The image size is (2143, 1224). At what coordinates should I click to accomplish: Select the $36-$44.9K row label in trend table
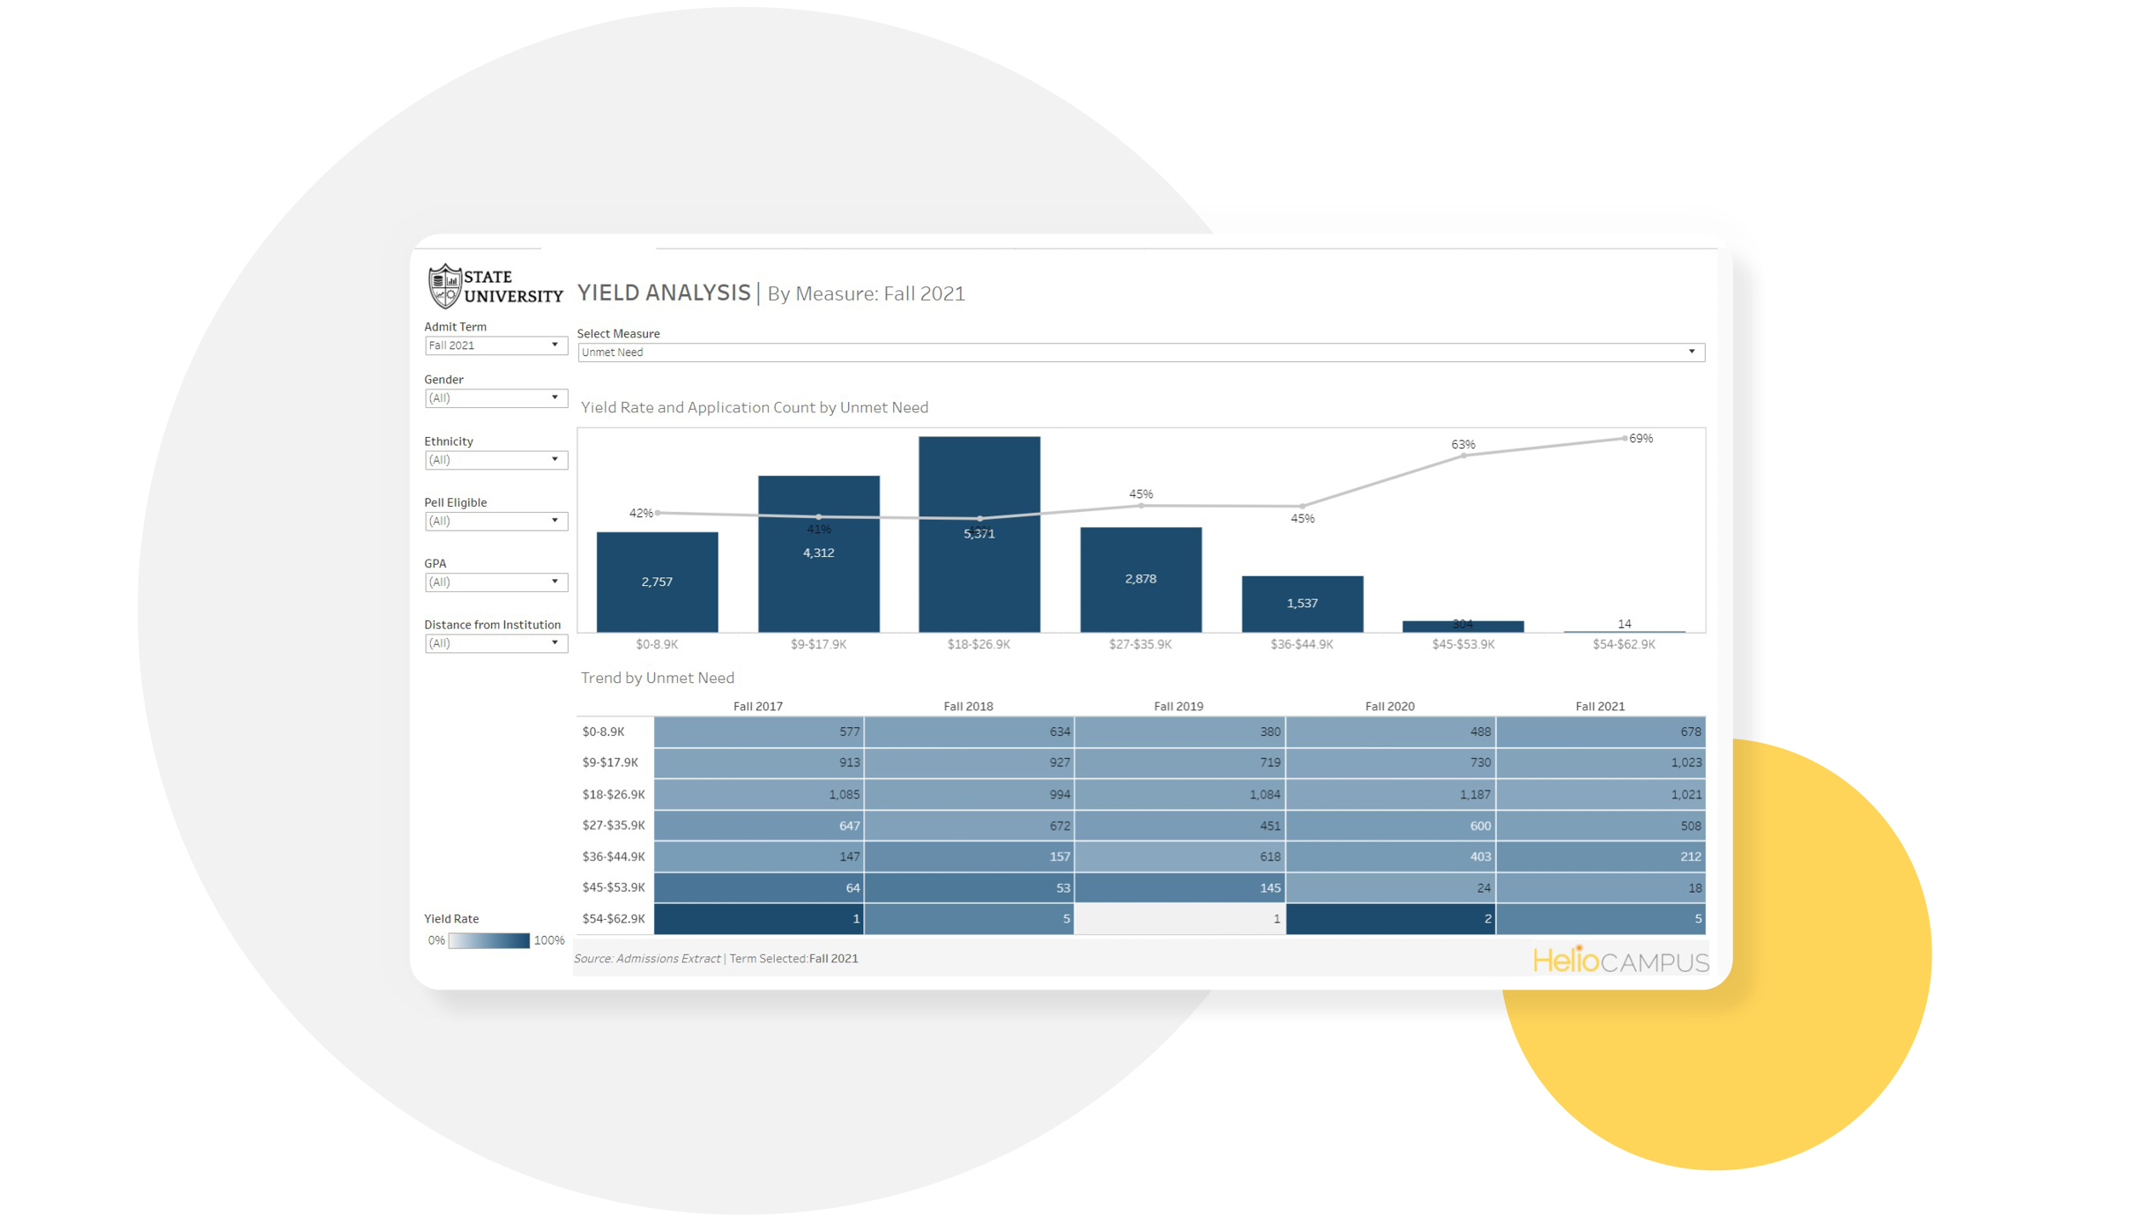pos(614,857)
